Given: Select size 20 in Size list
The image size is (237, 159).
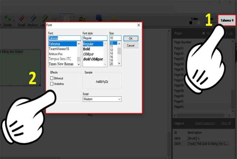Looking at the screenshot, I should pos(113,64).
